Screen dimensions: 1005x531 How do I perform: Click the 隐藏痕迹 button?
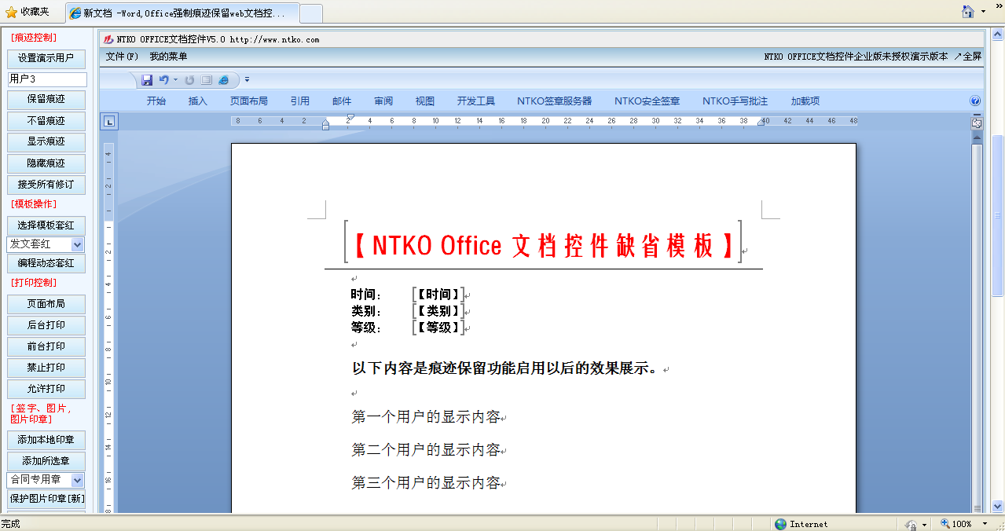click(46, 163)
